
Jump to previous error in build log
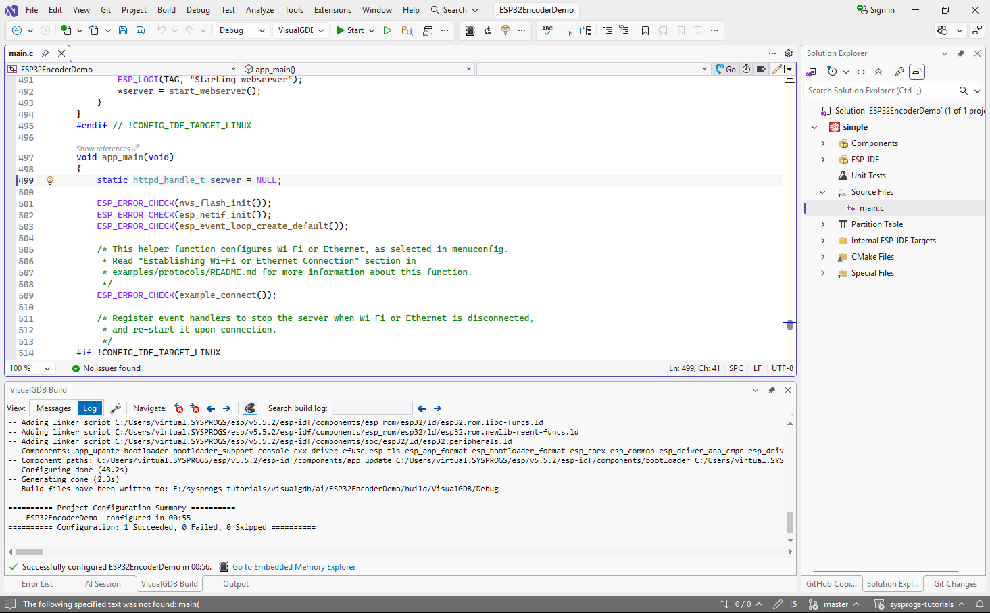[179, 408]
